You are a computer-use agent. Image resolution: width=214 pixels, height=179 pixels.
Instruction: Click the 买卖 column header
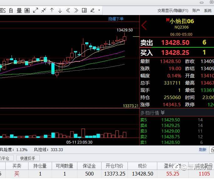(17, 166)
